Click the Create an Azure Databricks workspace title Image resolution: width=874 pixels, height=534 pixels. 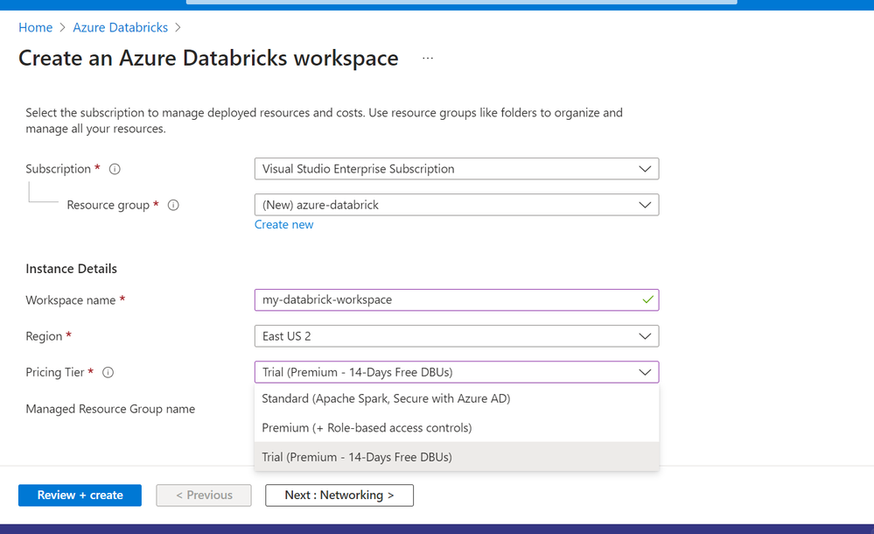208,59
